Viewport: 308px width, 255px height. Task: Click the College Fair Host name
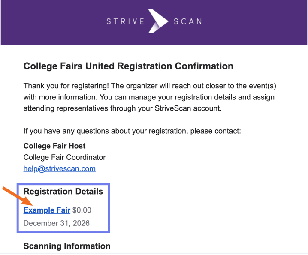54,146
